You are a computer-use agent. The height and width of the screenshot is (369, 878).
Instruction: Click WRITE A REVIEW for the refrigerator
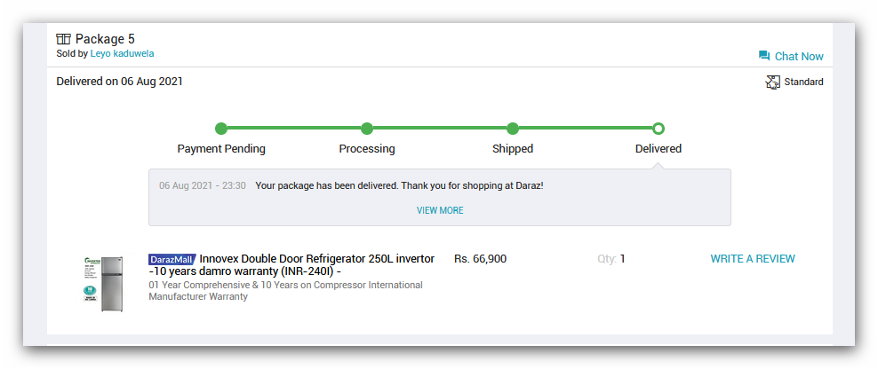(x=753, y=259)
